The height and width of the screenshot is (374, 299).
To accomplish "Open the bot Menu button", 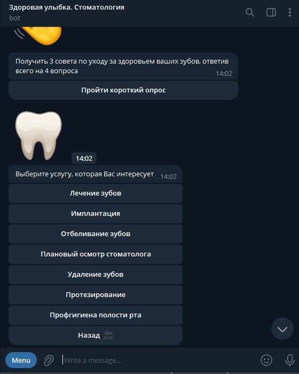I will (x=21, y=360).
